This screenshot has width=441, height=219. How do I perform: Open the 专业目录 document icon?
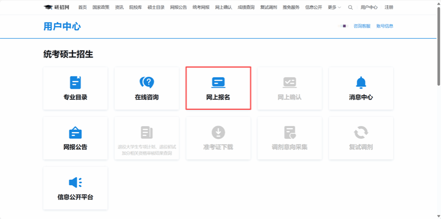75,82
